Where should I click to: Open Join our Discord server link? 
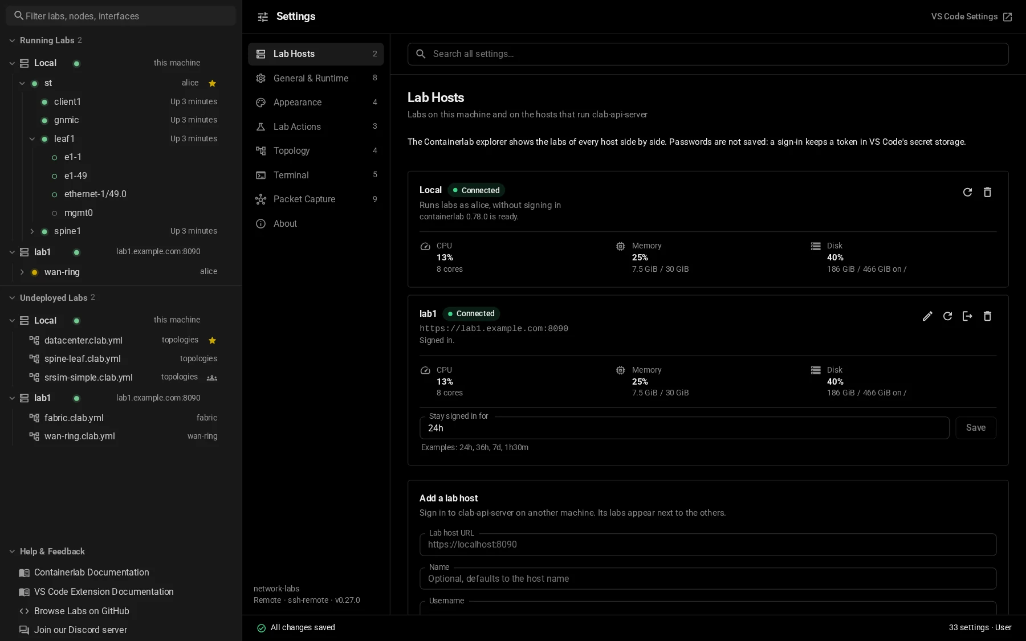pyautogui.click(x=80, y=630)
